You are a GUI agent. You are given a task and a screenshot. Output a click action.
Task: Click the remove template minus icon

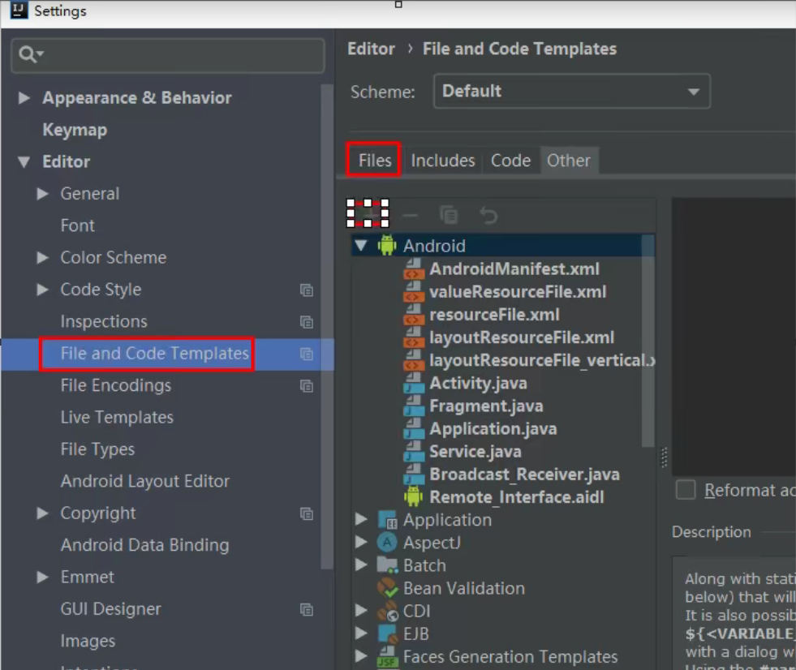410,216
